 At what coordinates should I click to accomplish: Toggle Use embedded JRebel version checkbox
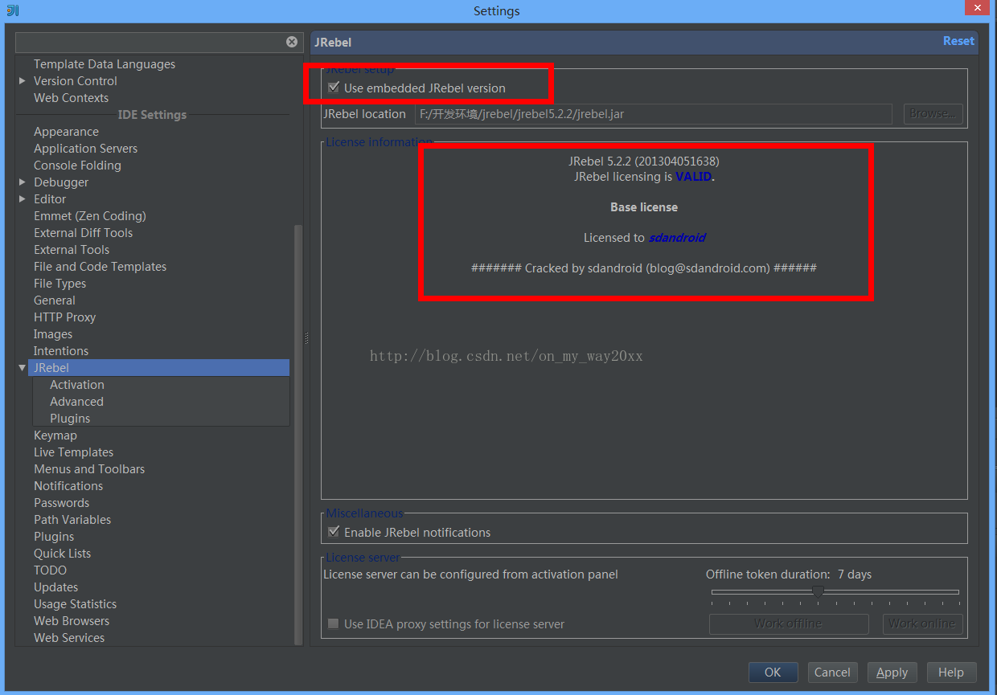tap(334, 88)
